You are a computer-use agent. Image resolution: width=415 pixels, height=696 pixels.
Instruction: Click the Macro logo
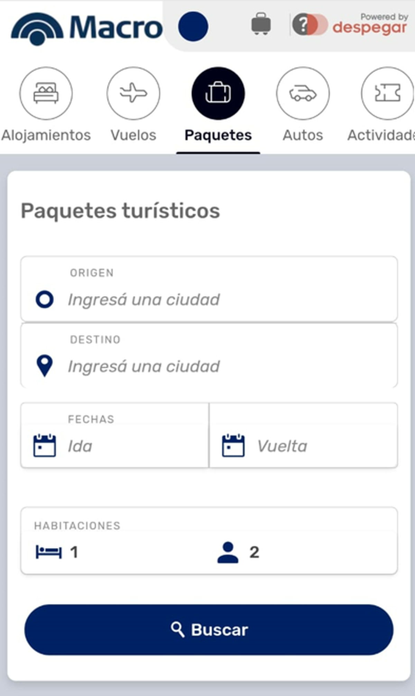coord(86,28)
